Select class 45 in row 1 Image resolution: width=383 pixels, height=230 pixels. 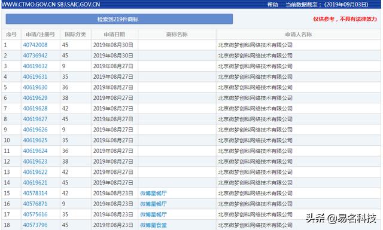coord(65,45)
